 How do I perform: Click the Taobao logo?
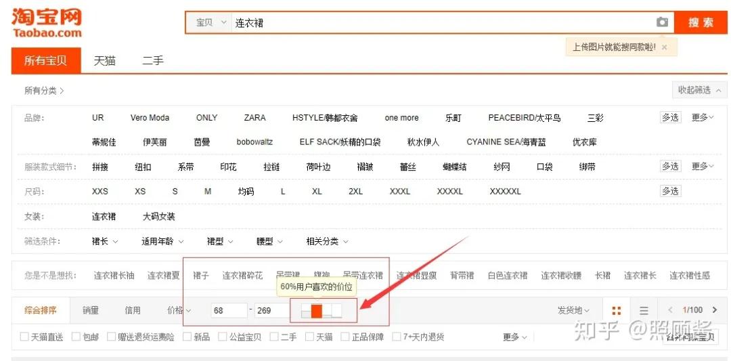47,22
